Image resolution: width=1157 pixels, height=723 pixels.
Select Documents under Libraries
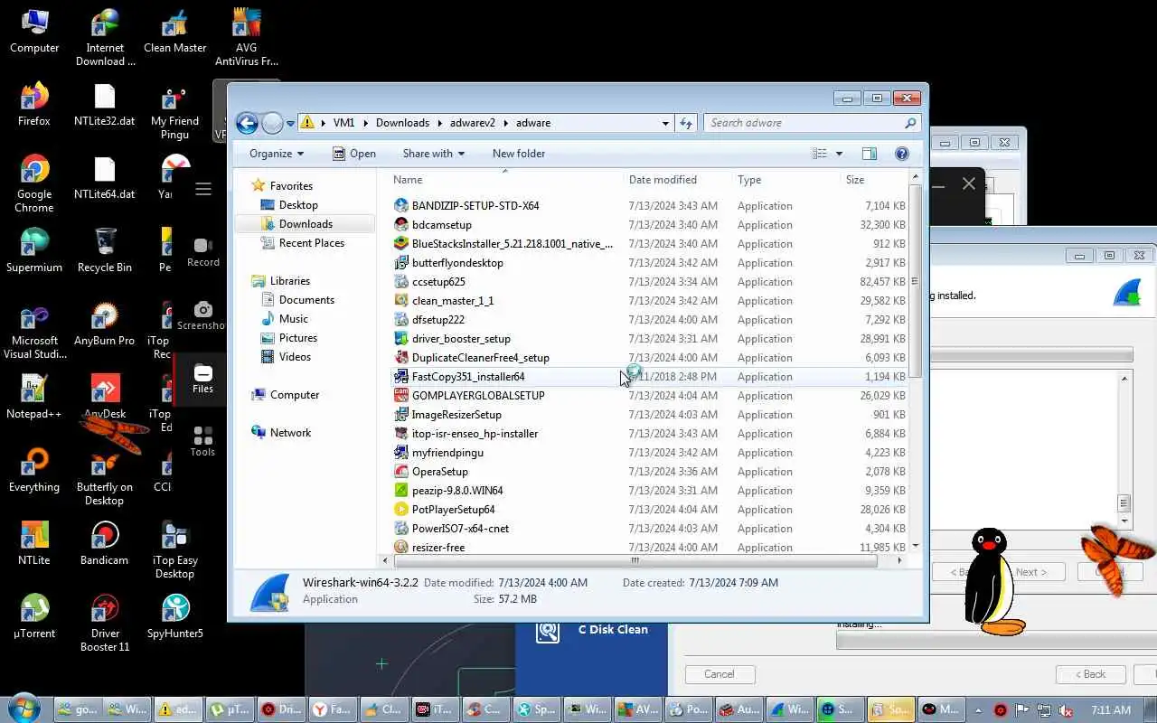[x=306, y=300]
